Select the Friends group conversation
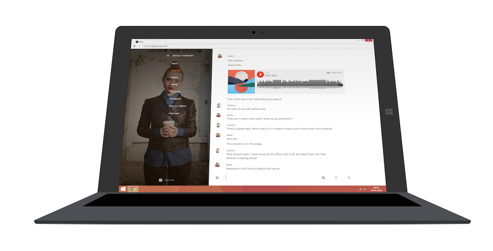The image size is (493, 251). [x=176, y=70]
